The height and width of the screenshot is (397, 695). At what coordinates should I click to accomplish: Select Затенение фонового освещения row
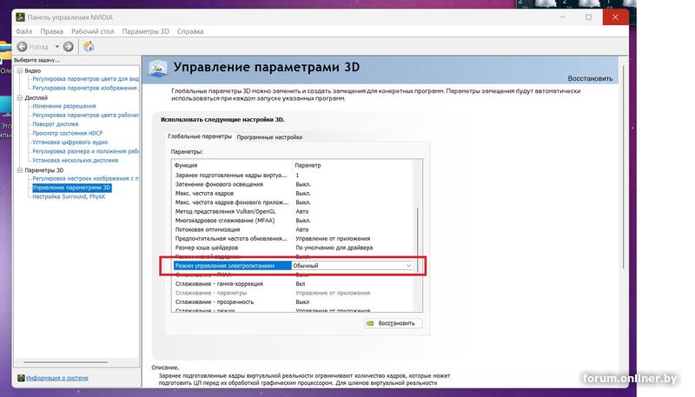(293, 184)
